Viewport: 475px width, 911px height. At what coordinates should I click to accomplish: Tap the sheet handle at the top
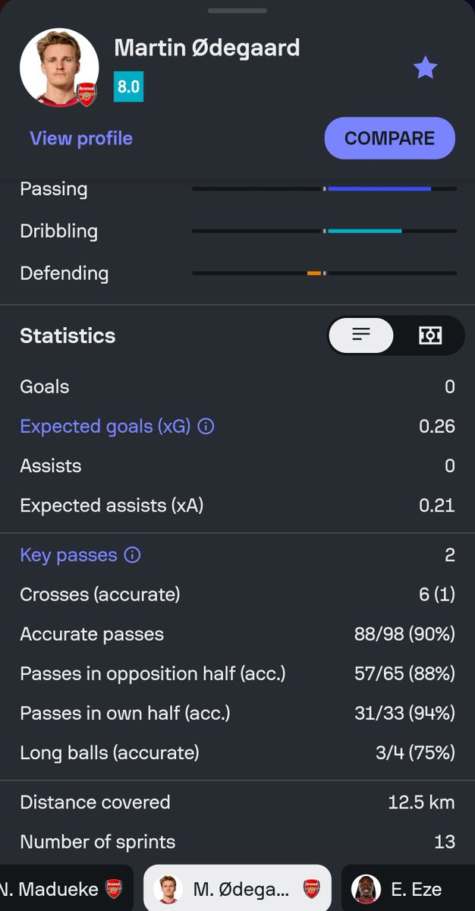(x=237, y=11)
